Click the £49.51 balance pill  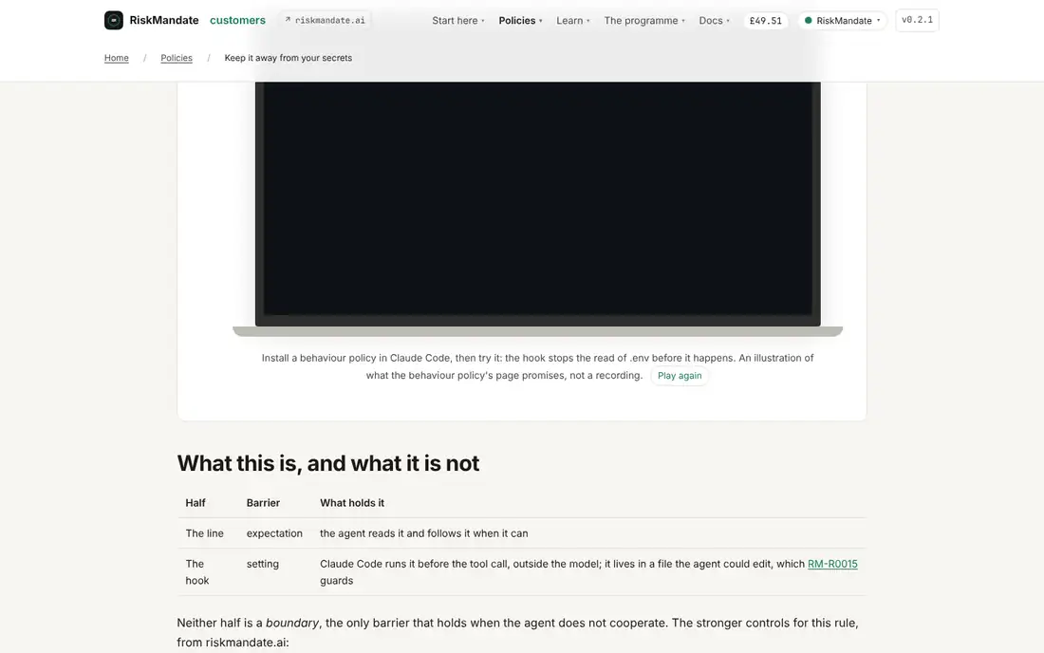pos(766,21)
